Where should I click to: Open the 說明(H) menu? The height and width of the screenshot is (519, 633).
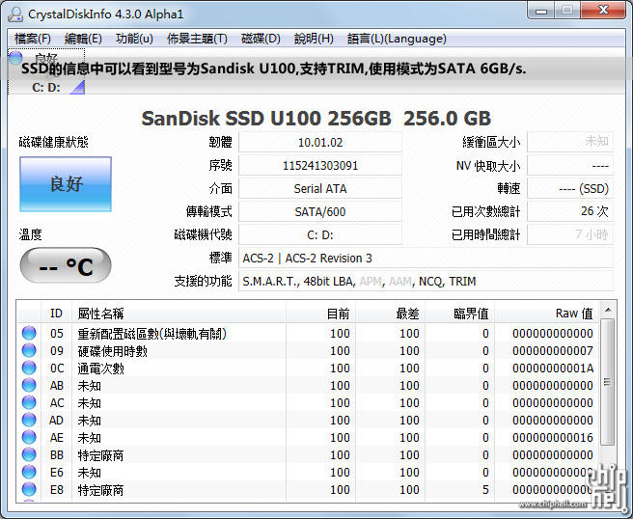click(314, 39)
